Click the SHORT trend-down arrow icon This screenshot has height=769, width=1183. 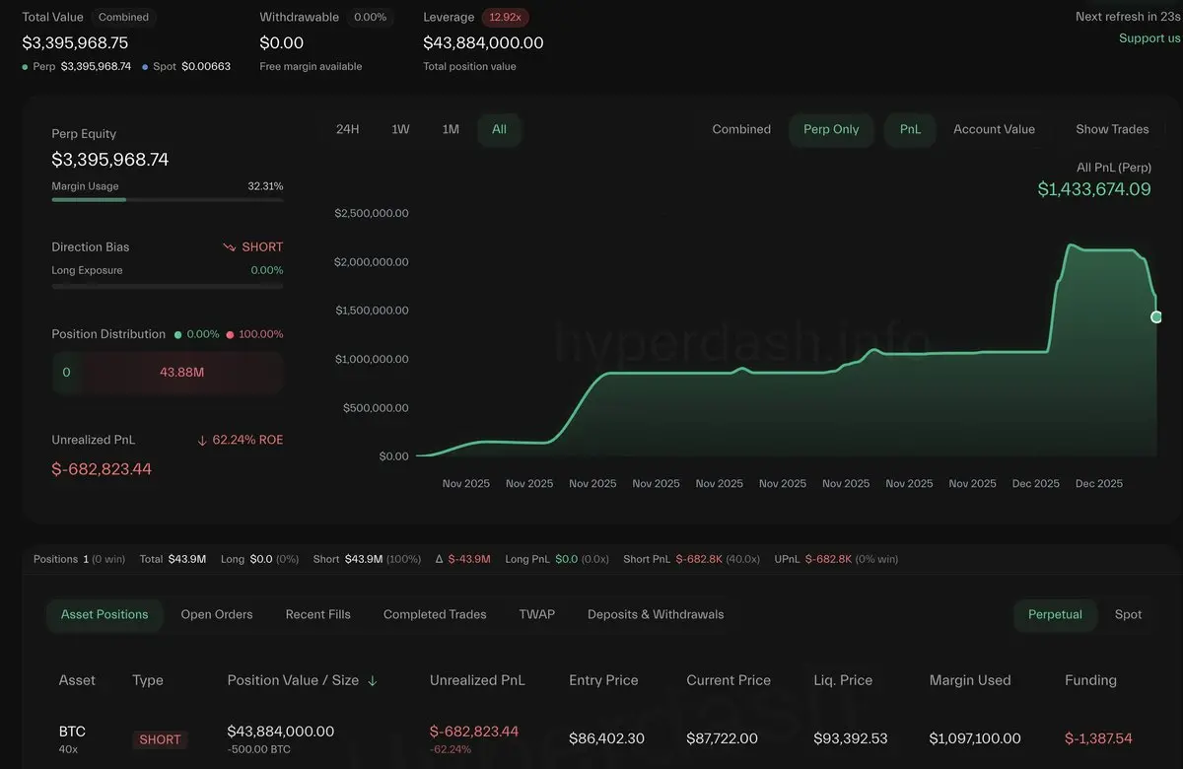(229, 247)
